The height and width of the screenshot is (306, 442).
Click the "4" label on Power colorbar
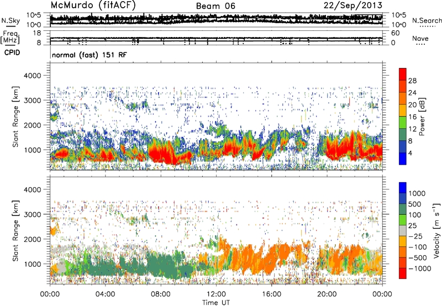pyautogui.click(x=410, y=153)
